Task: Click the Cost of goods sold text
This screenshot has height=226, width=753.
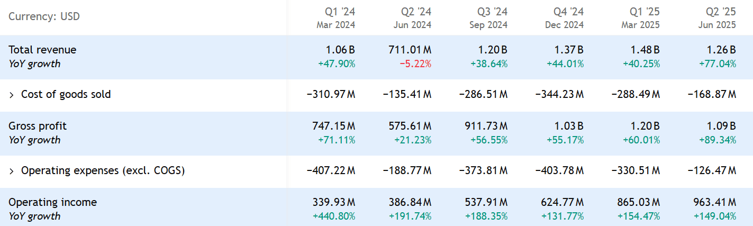Action: pyautogui.click(x=66, y=95)
